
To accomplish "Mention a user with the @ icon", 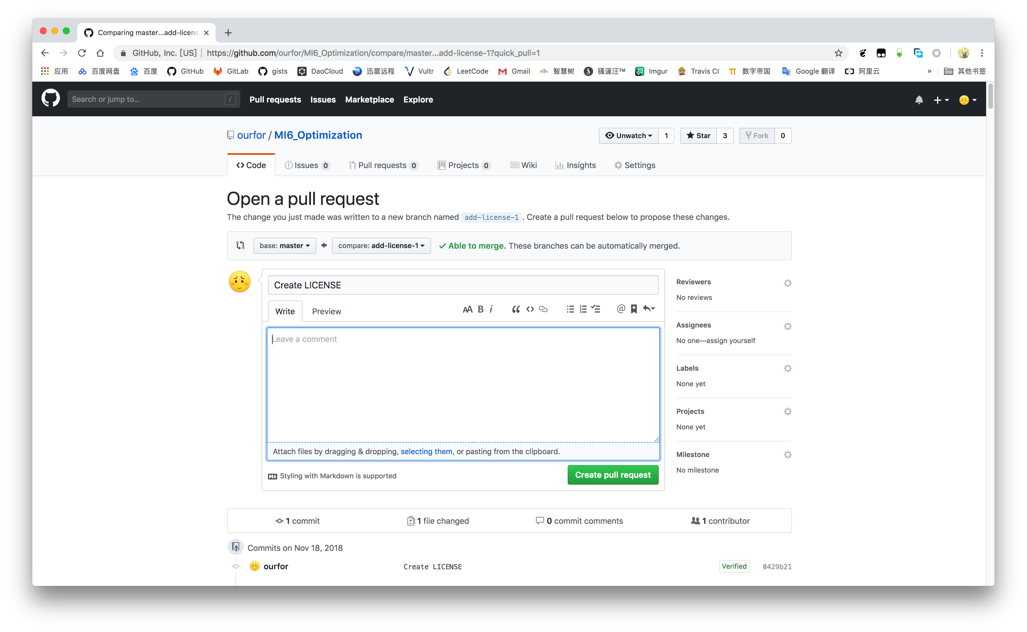I will click(621, 309).
